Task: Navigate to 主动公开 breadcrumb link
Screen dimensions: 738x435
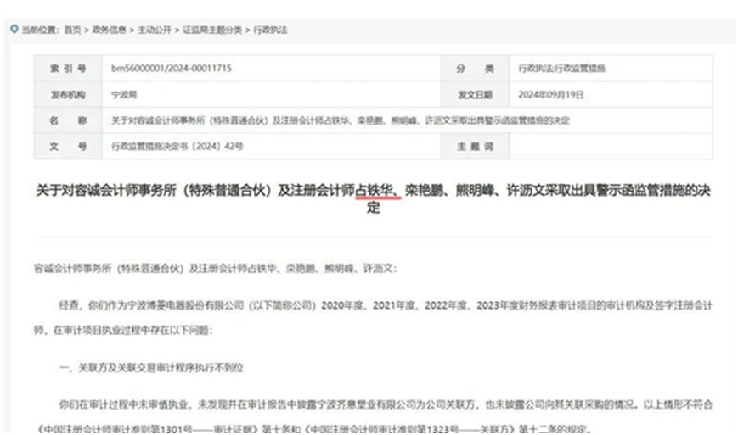Action: 152,30
